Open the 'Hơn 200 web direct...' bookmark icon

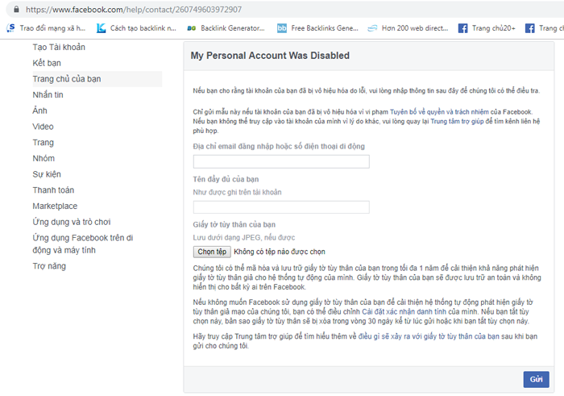372,28
